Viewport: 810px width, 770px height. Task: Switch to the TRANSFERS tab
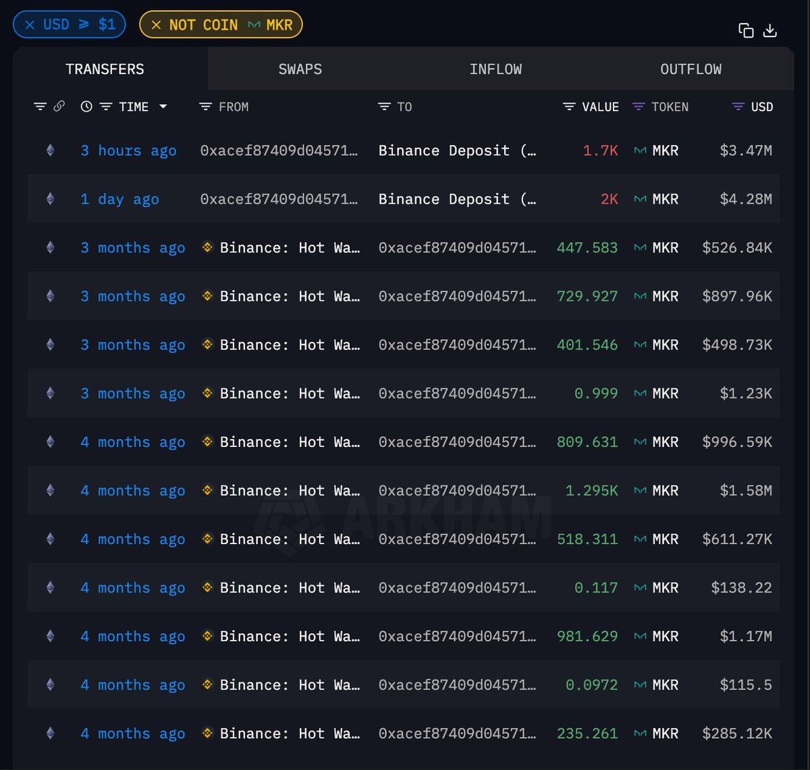point(105,69)
